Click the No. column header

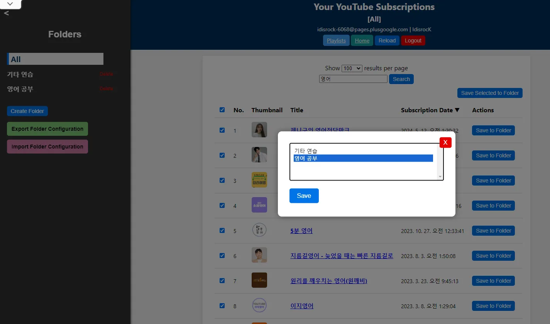(239, 110)
